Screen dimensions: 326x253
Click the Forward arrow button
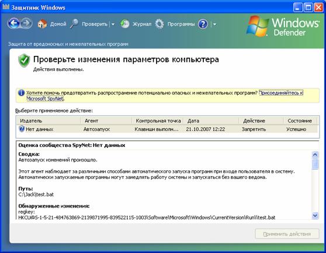pos(26,23)
